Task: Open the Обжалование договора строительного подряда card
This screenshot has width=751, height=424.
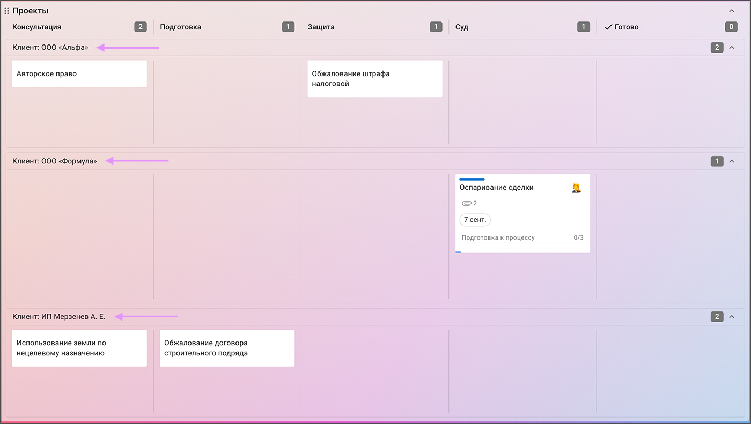Action: point(227,348)
